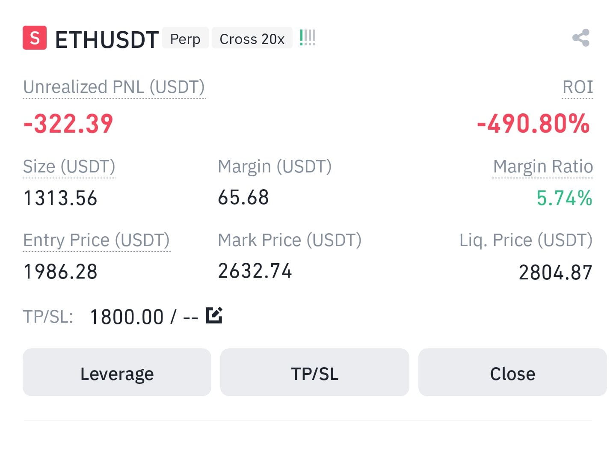Viewport: 616px width, 460px height.
Task: Tap the share icon
Action: pos(581,38)
